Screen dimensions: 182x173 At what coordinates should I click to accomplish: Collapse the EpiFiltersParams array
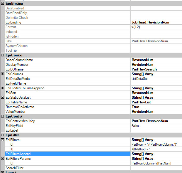[x=2, y=159]
